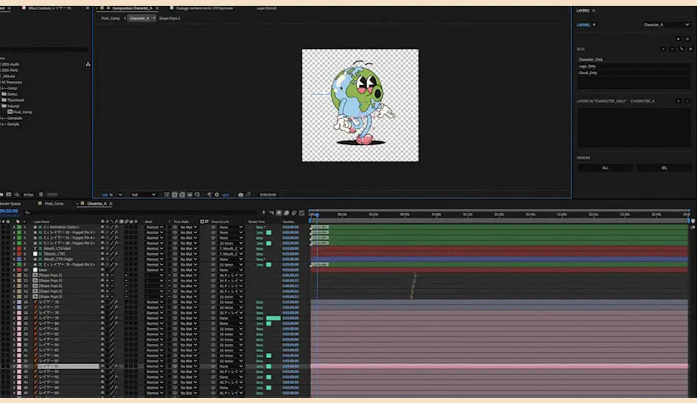Open the LayerQ panel menu icon

point(594,11)
